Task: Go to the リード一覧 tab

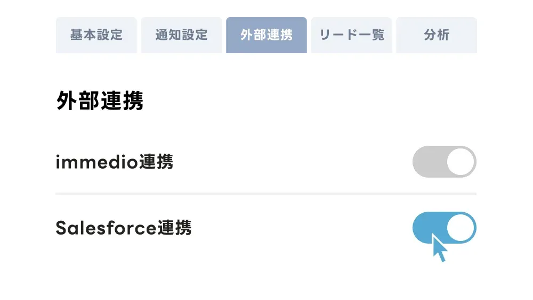Action: click(352, 35)
